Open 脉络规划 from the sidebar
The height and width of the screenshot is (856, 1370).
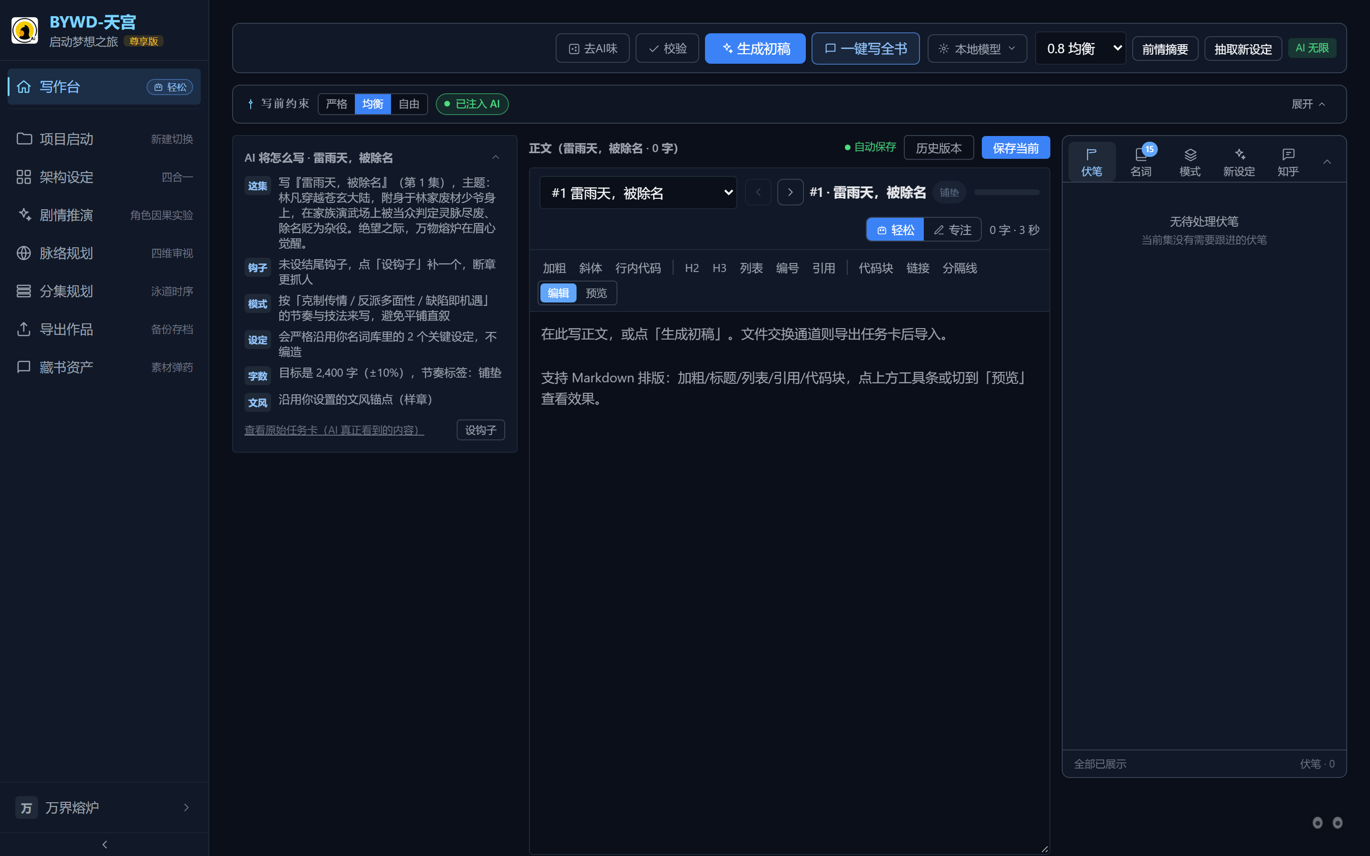(105, 253)
